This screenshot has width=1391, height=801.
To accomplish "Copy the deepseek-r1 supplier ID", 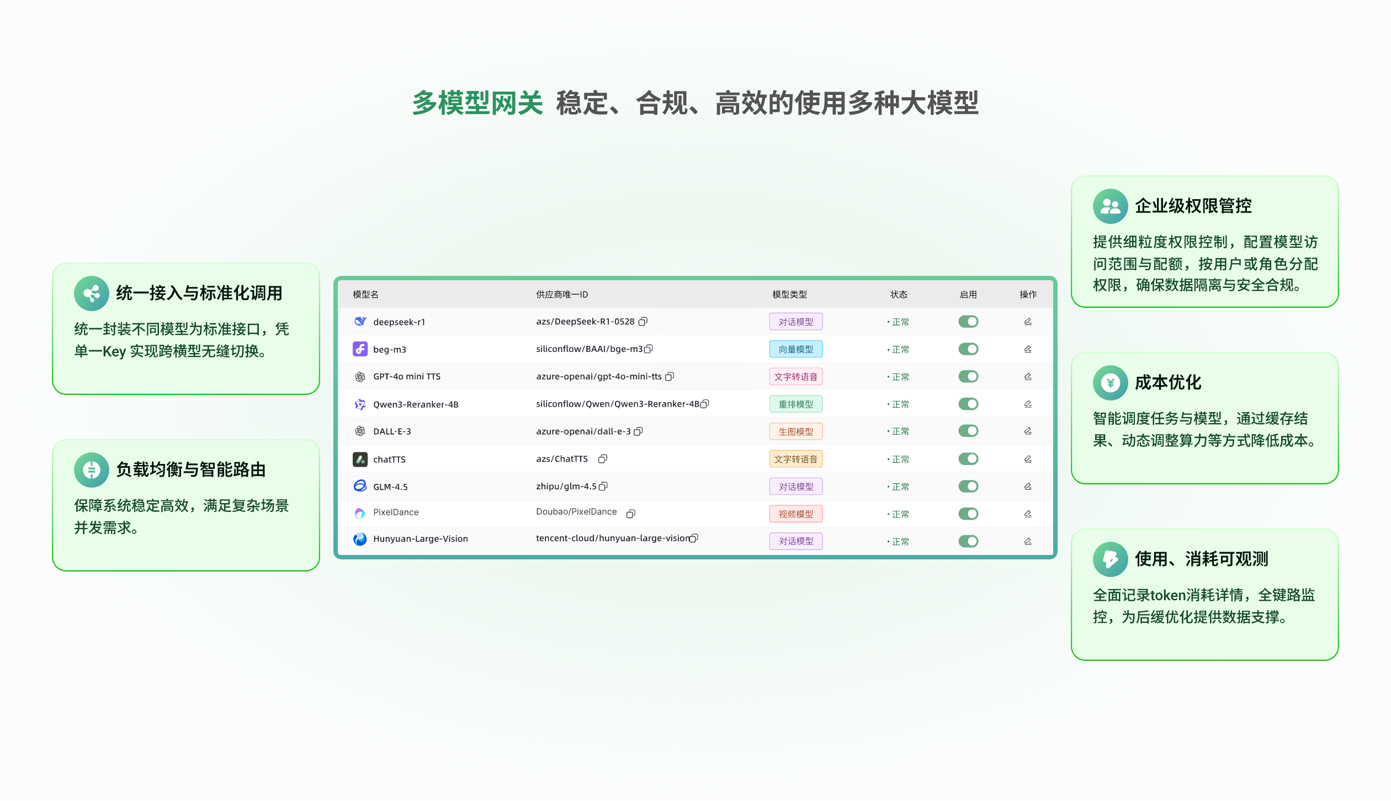I will tap(643, 322).
